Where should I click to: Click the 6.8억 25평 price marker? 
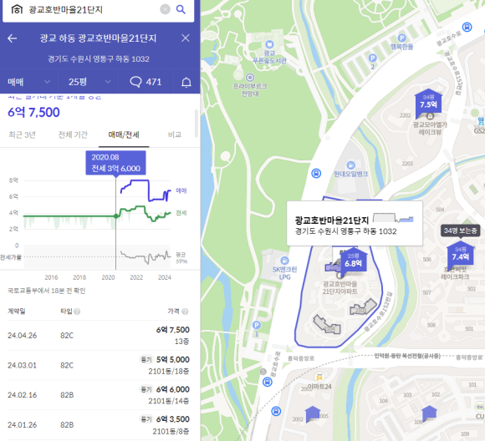pyautogui.click(x=353, y=261)
